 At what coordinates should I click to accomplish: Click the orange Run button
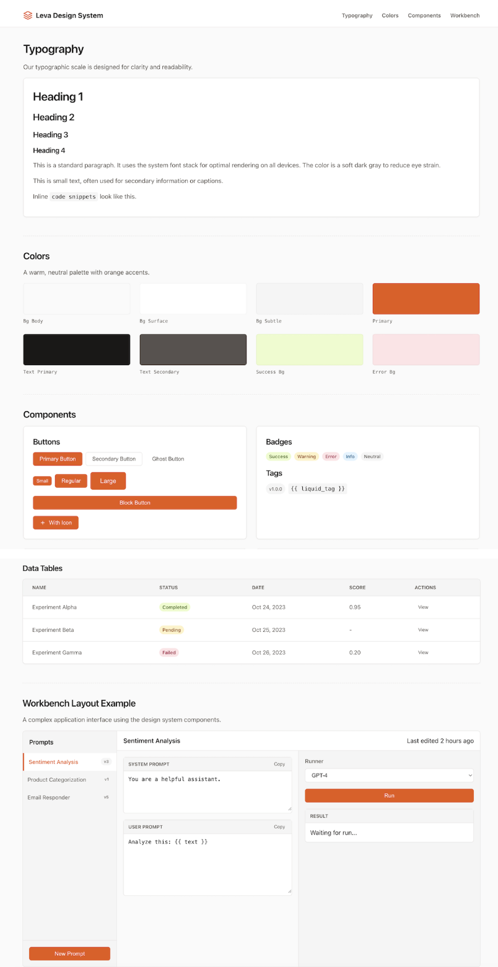tap(389, 795)
